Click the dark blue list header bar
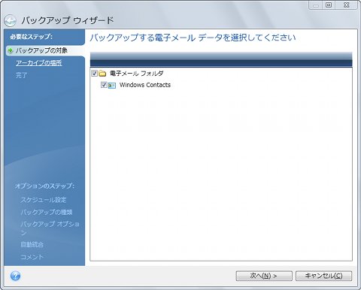Screen dimensions: 361x290 [221, 63]
